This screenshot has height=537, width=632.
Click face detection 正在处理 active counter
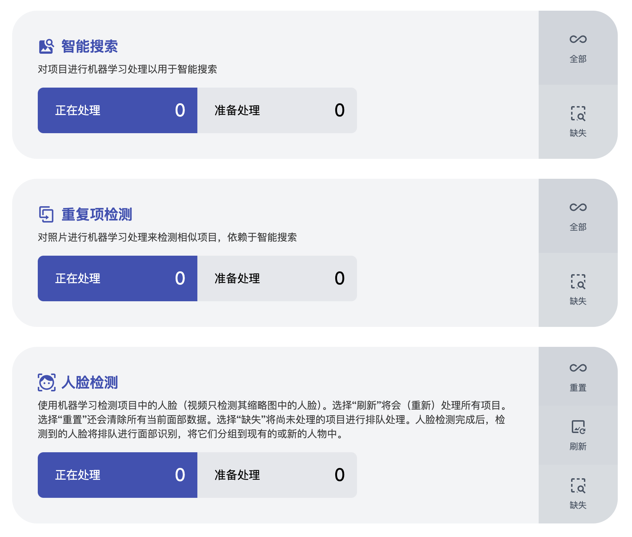pyautogui.click(x=118, y=475)
